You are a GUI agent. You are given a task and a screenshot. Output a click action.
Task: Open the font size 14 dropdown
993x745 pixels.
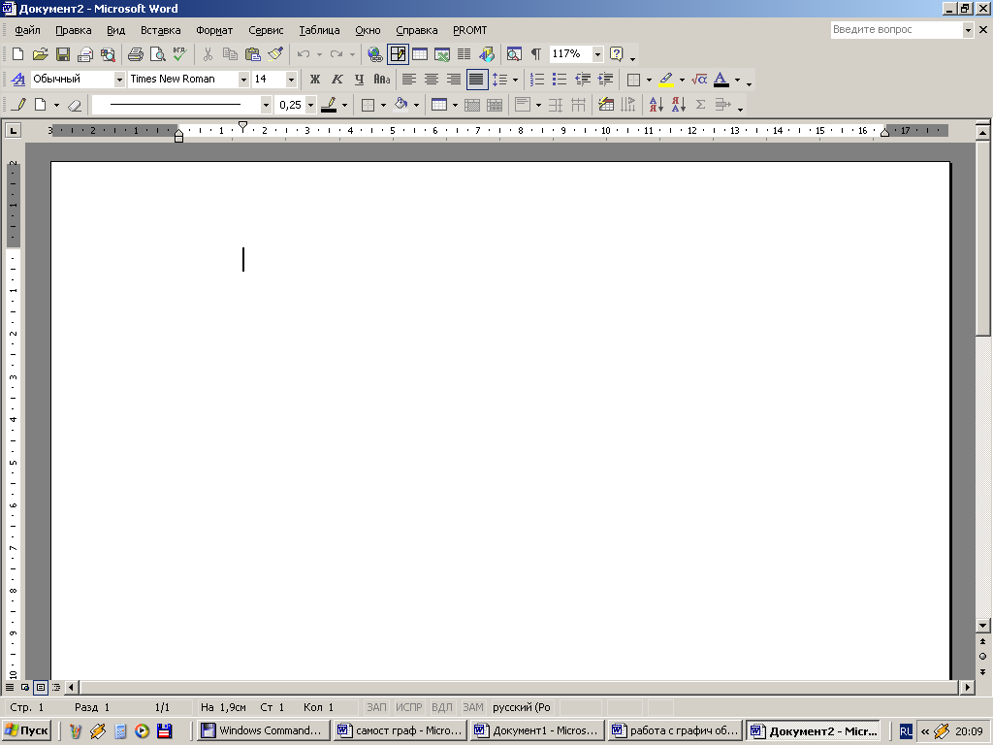(291, 80)
